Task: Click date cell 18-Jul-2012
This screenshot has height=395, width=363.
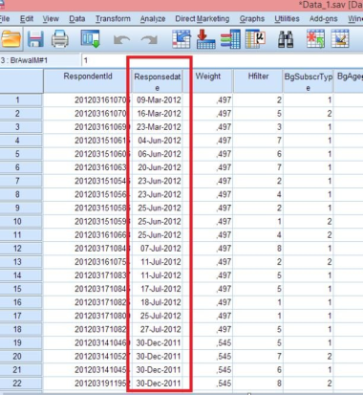Action: [158, 302]
